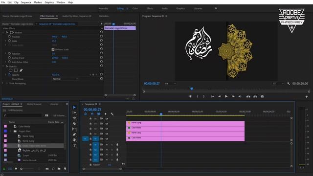The image size is (313, 176).
Task: Reset the Scale parameter
Action: [101, 41]
